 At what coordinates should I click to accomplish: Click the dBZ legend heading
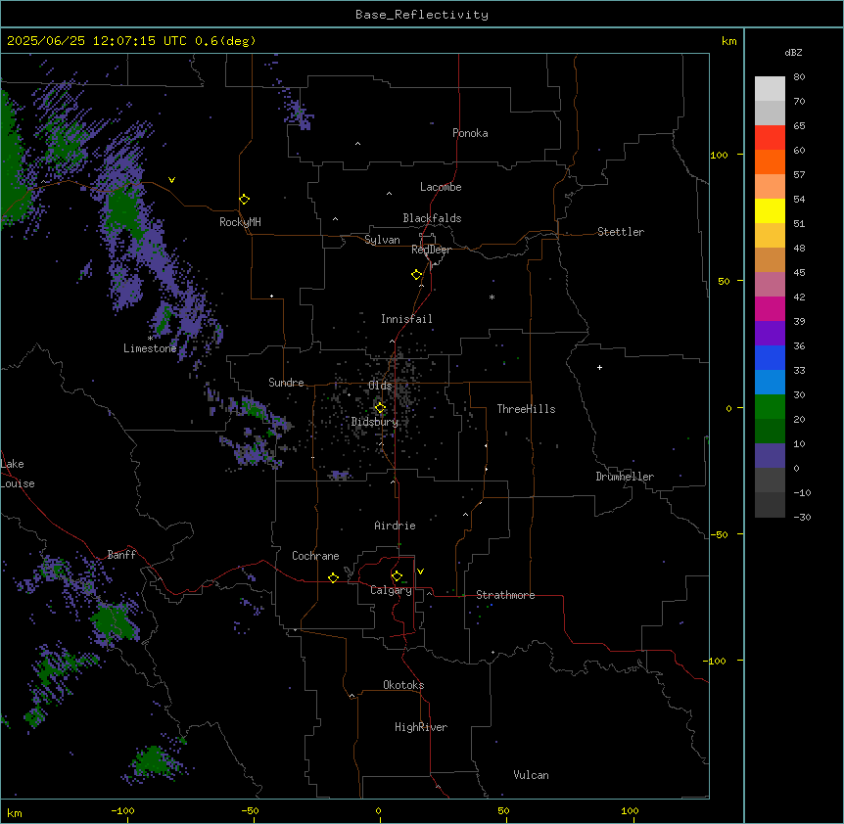pyautogui.click(x=793, y=52)
